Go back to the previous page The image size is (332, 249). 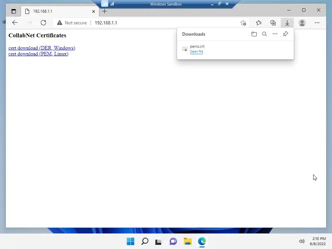(x=15, y=23)
